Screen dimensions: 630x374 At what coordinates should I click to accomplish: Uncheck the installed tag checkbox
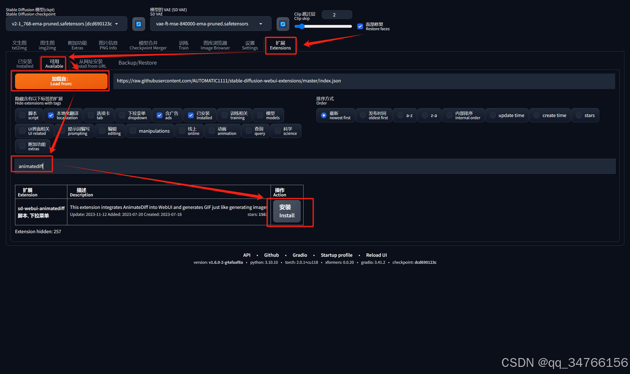pos(191,115)
